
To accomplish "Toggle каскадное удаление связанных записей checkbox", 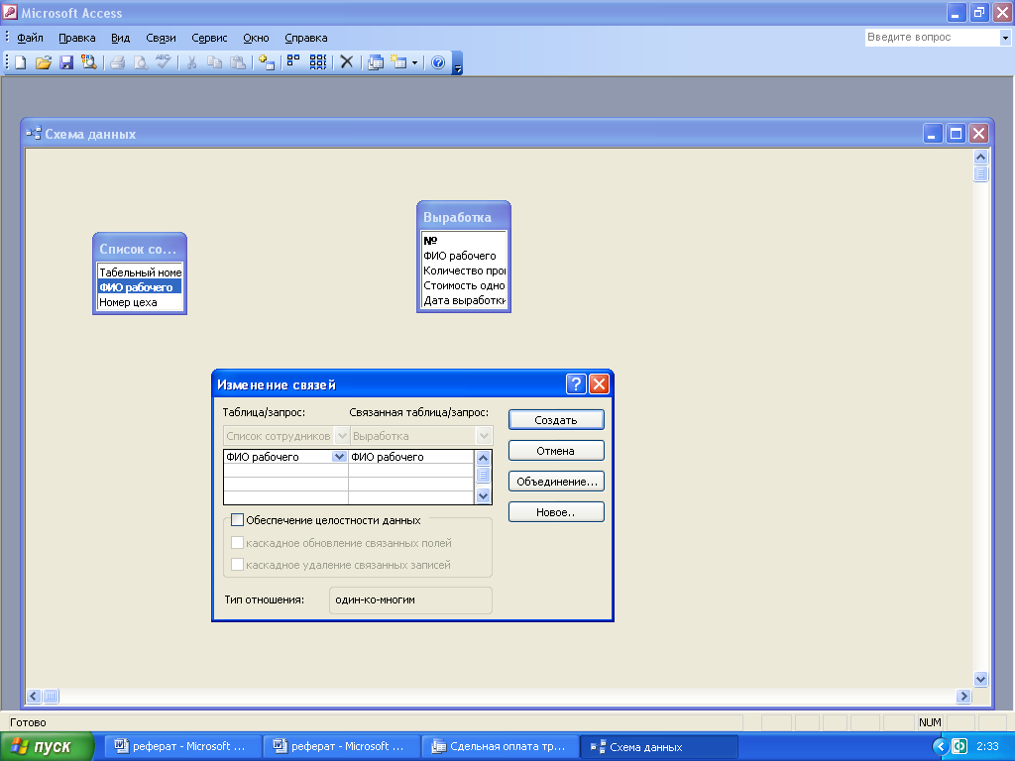I will click(x=238, y=564).
